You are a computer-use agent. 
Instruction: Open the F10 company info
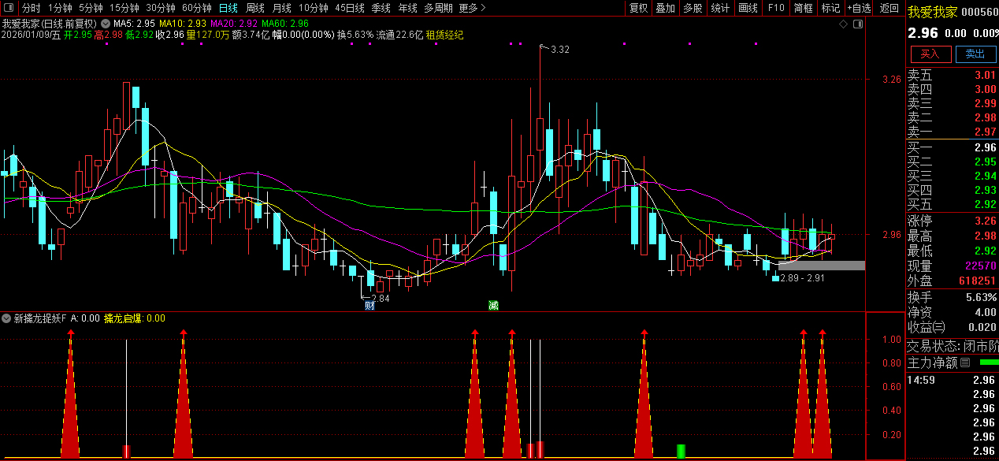[776, 8]
